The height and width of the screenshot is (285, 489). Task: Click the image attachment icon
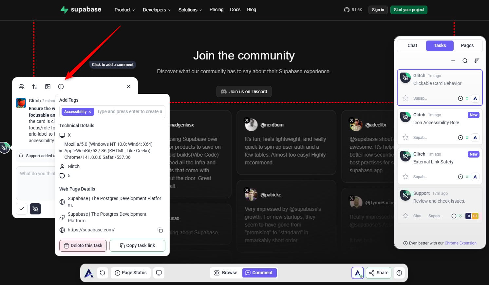pos(48,87)
